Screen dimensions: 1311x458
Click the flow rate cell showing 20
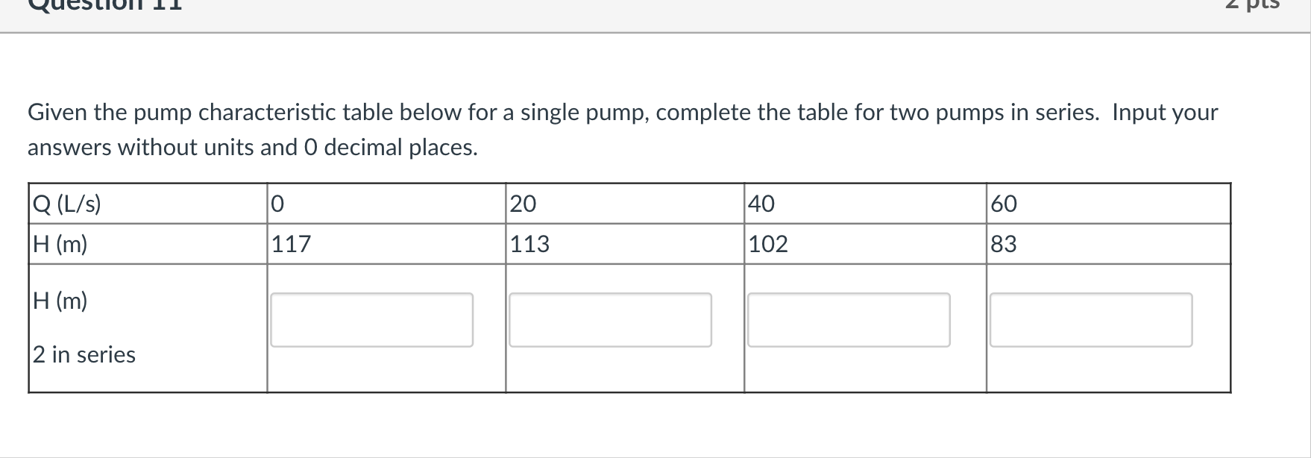tap(523, 204)
